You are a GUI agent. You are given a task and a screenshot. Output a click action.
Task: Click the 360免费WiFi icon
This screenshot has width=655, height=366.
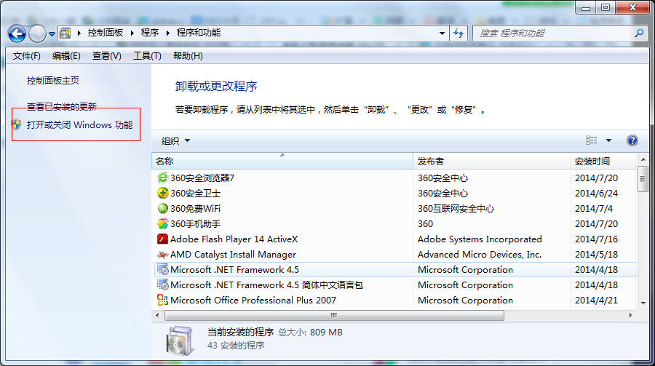[162, 209]
